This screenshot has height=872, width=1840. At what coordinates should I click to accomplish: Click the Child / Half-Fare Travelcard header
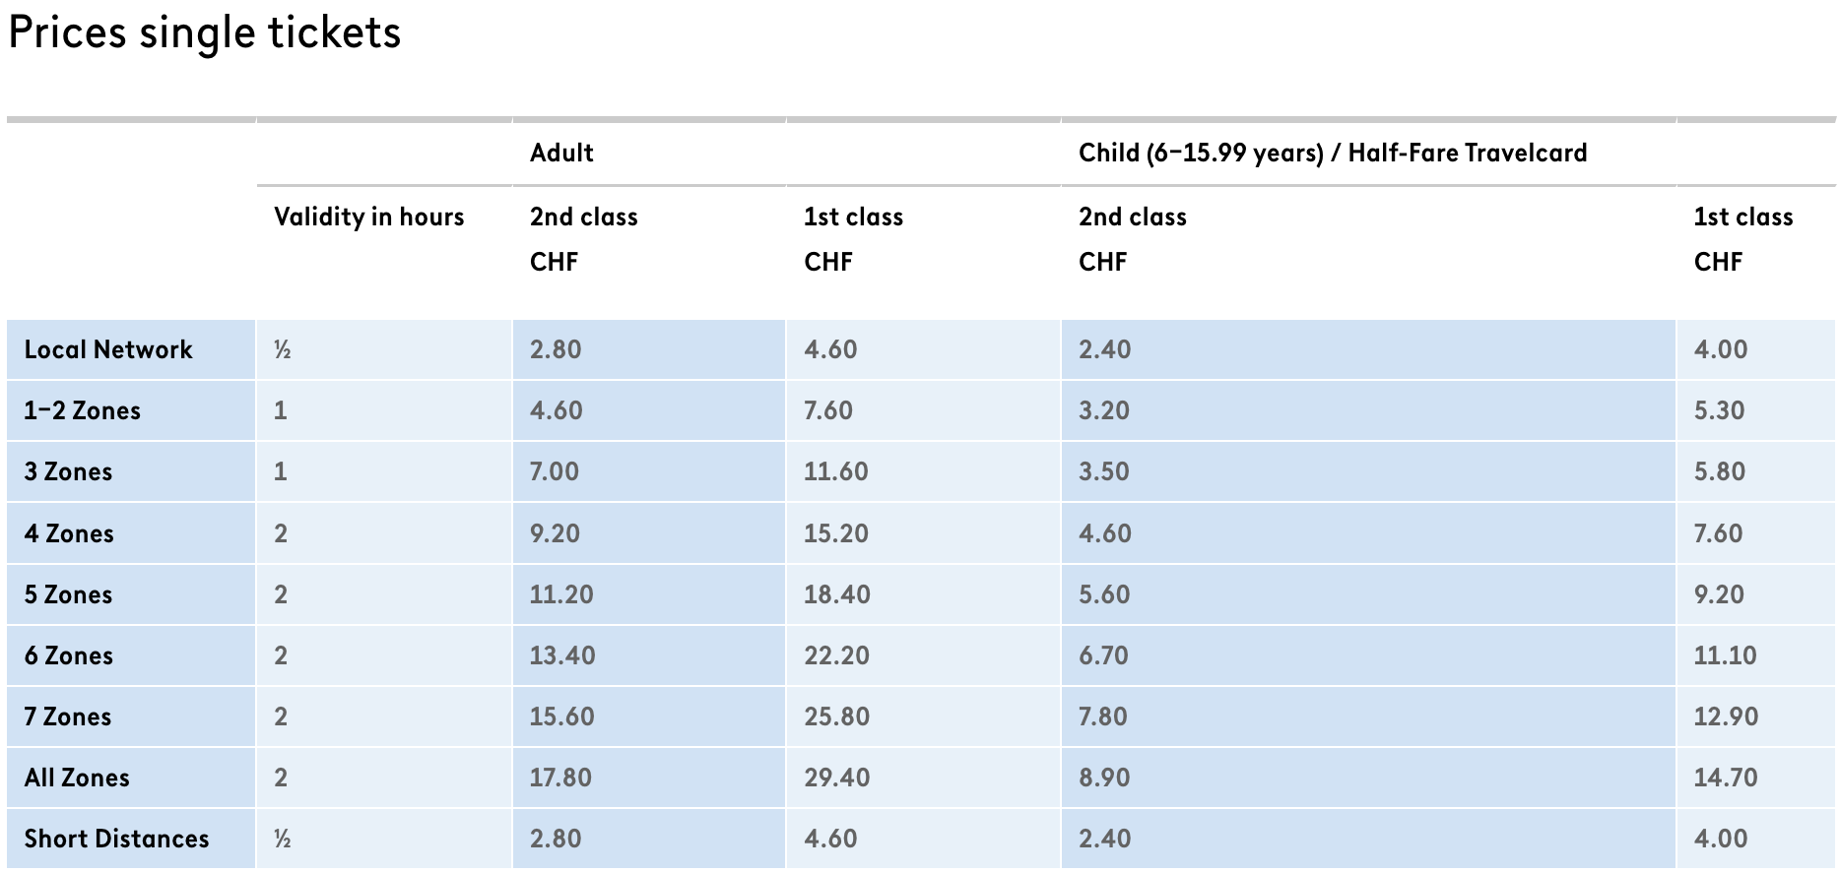(x=1332, y=153)
